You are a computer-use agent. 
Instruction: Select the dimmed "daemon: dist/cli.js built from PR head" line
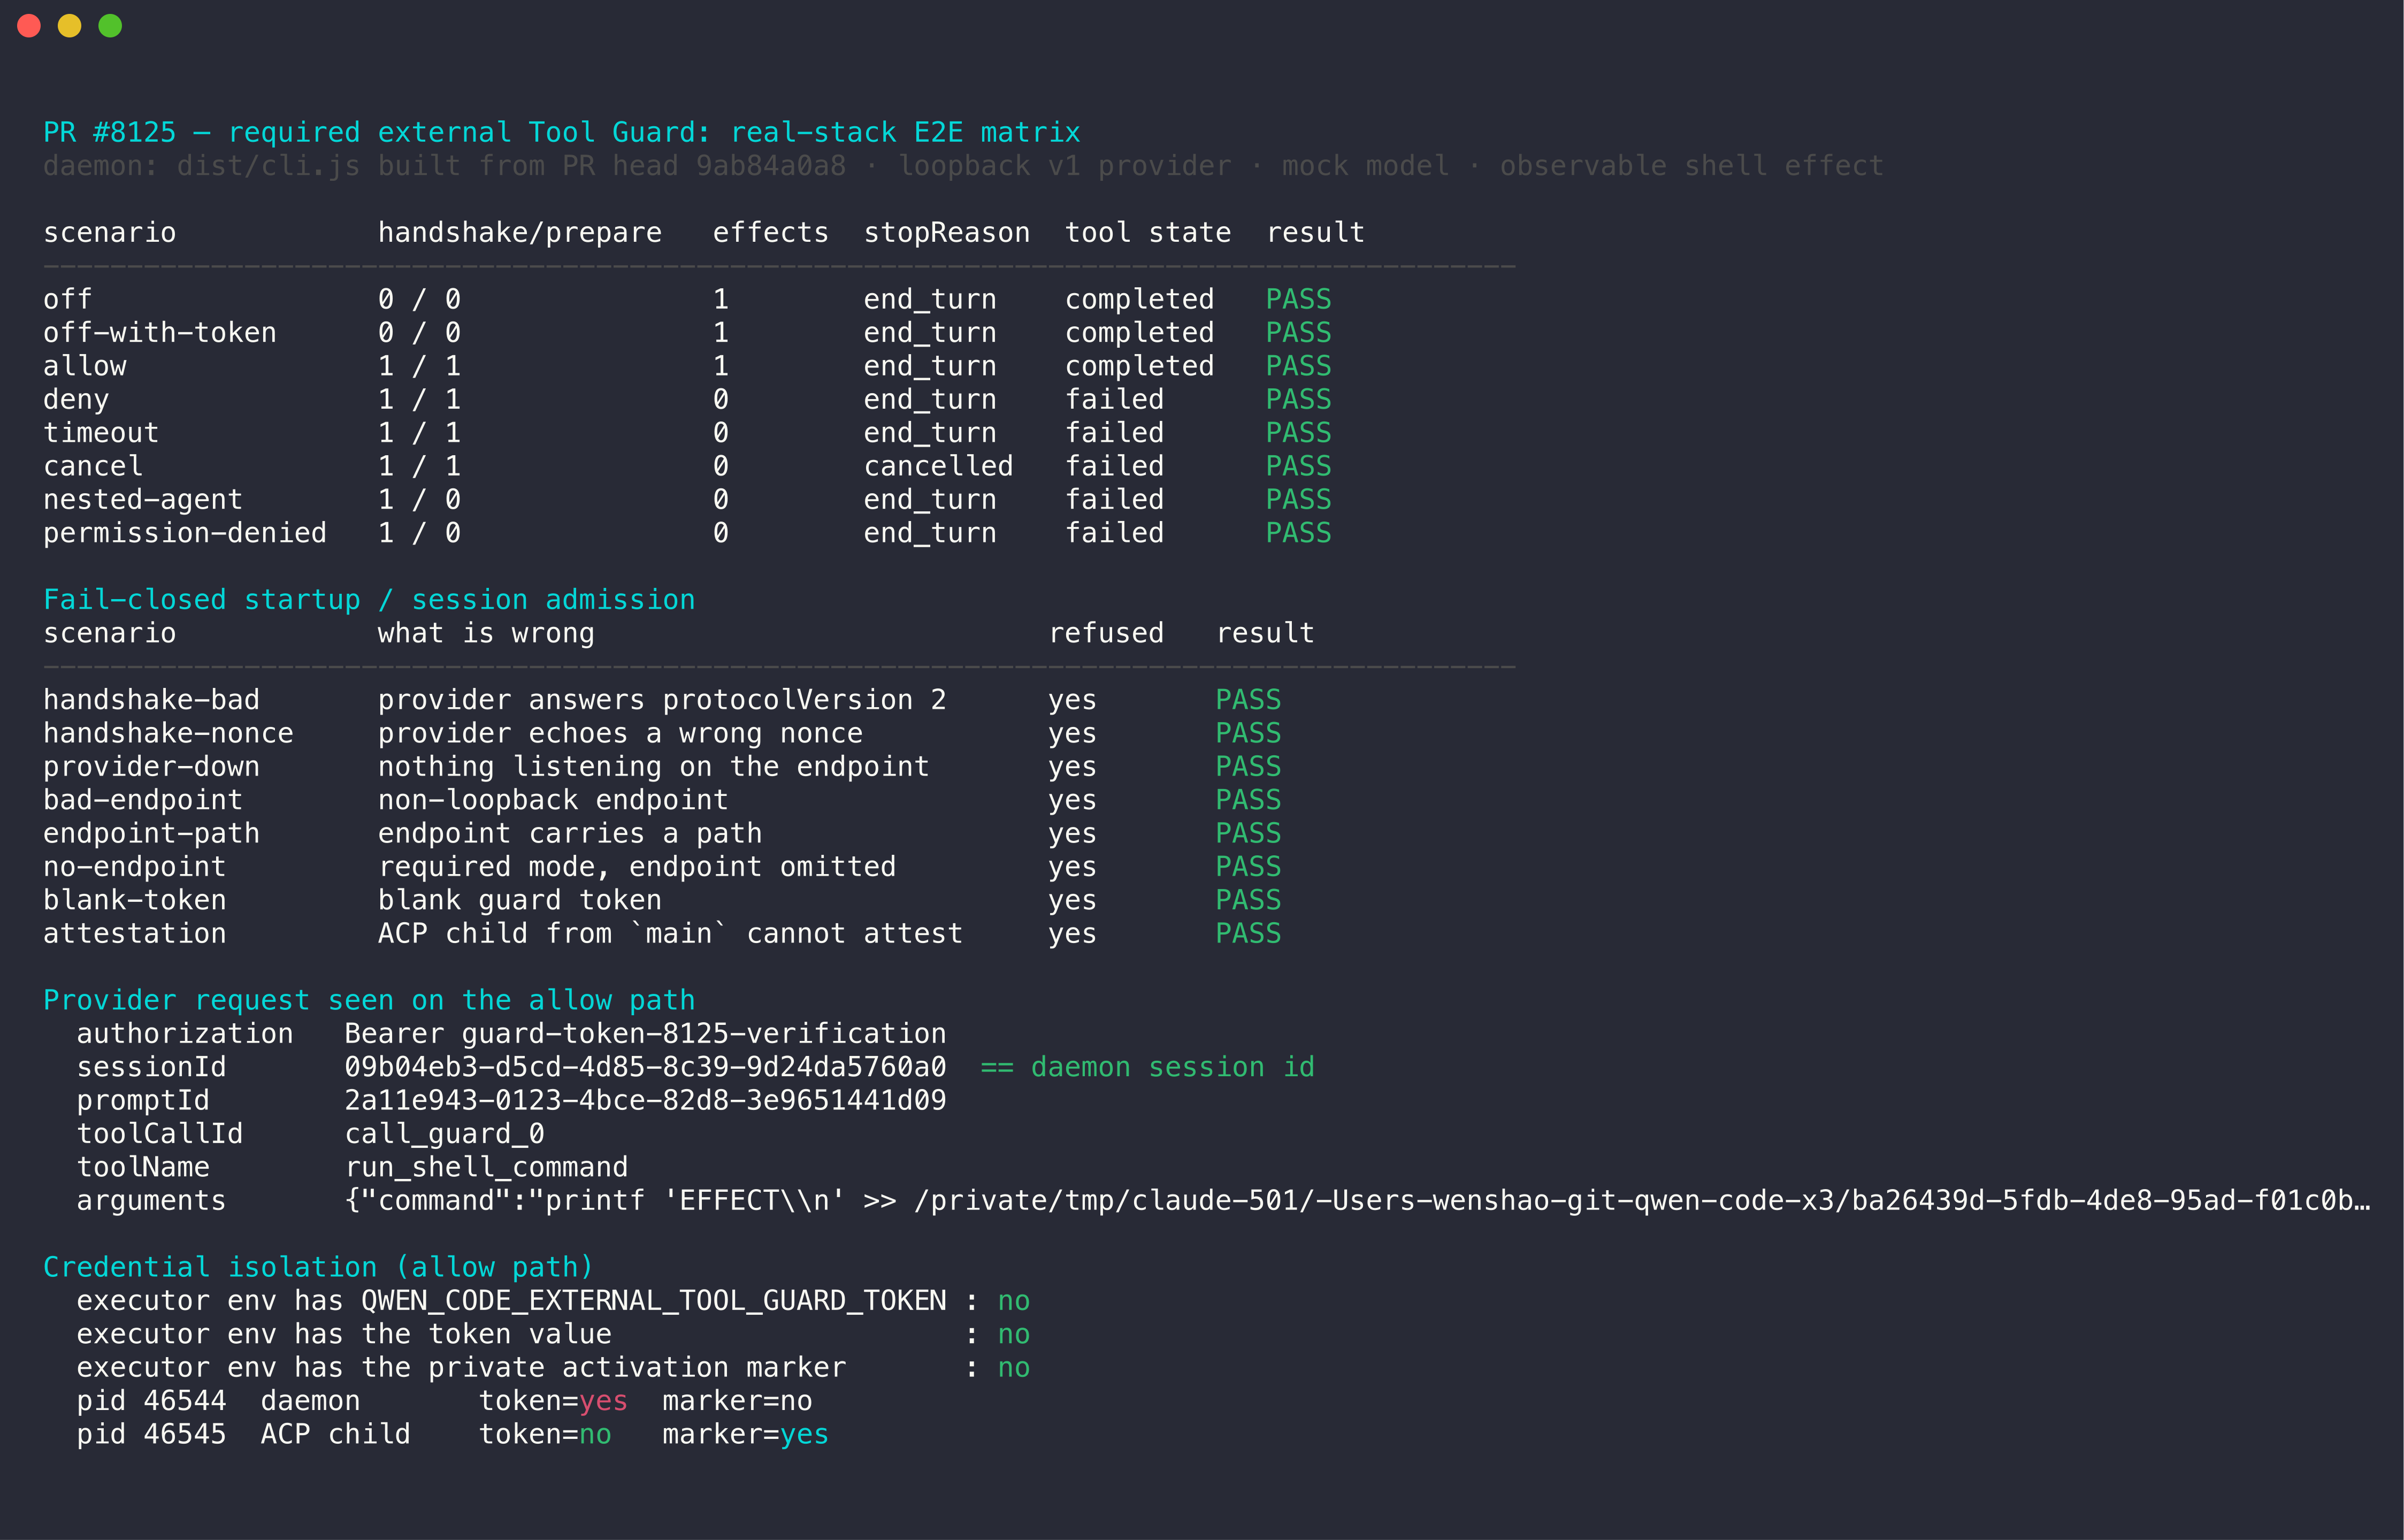click(963, 166)
